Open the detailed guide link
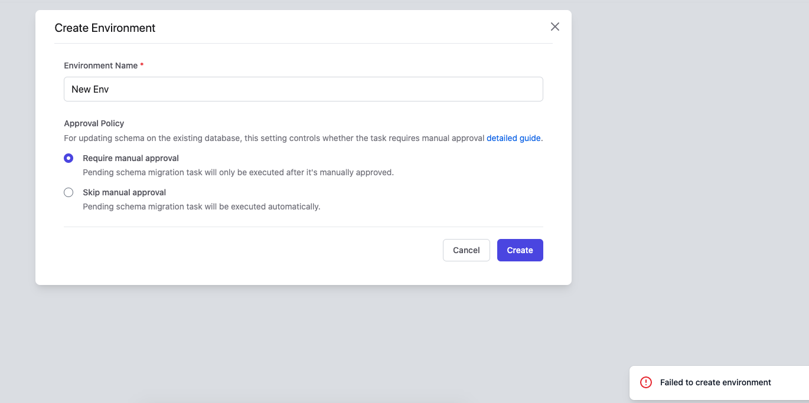This screenshot has width=809, height=403. [513, 137]
